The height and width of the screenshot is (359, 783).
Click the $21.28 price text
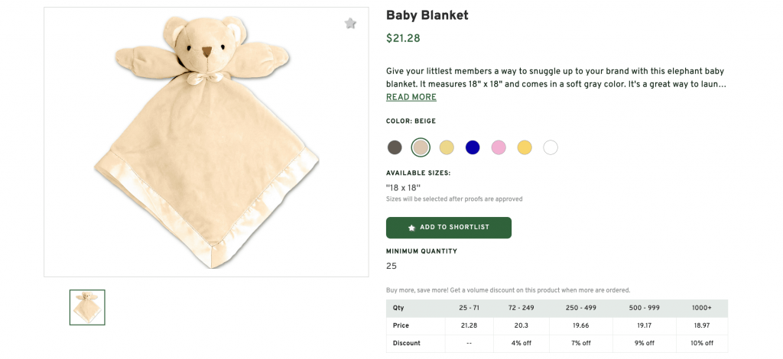(x=403, y=38)
